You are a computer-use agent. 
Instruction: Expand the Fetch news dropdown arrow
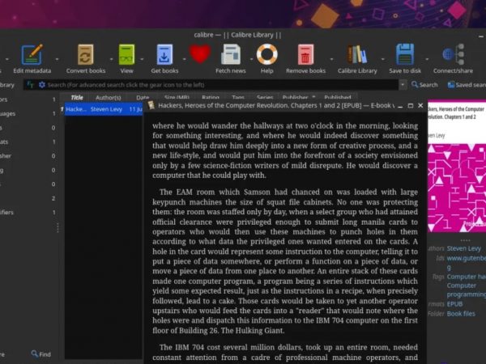tap(251, 59)
